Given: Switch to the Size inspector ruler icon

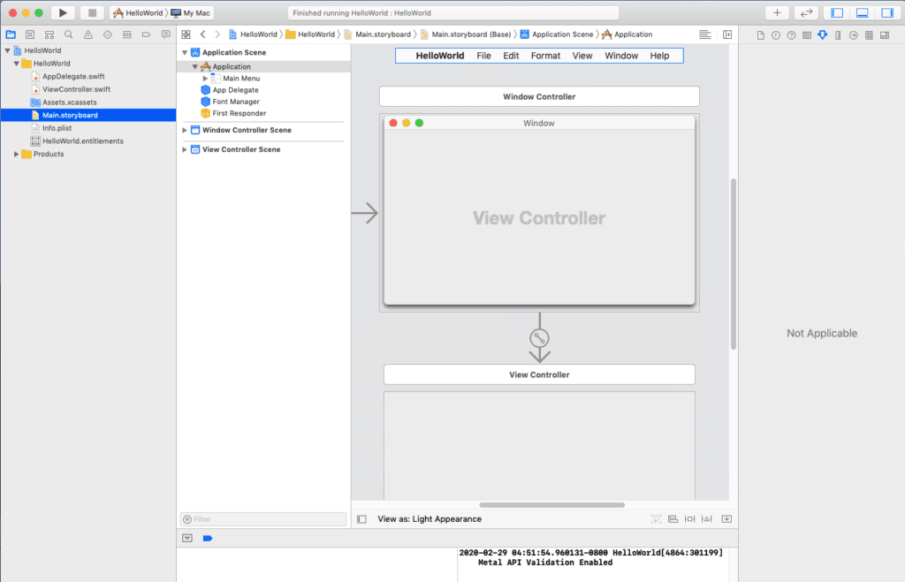Looking at the screenshot, I should pyautogui.click(x=837, y=34).
